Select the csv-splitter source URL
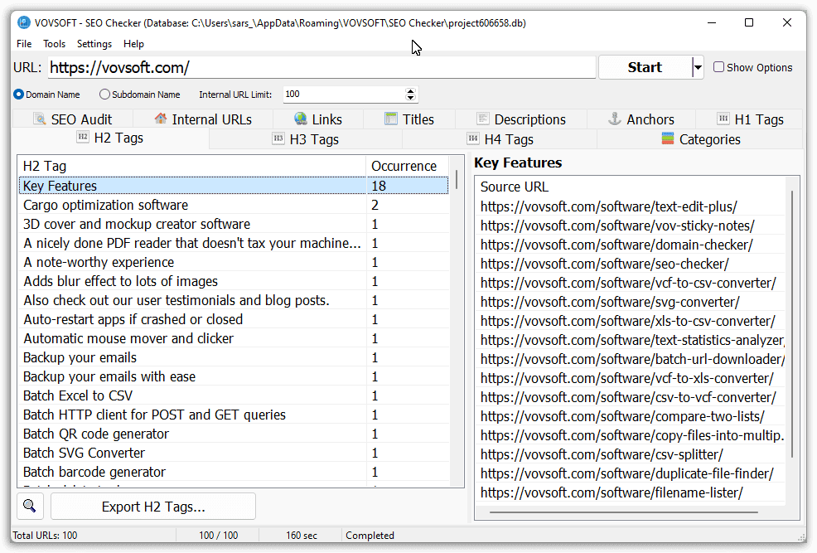This screenshot has height=553, width=817. pos(631,454)
